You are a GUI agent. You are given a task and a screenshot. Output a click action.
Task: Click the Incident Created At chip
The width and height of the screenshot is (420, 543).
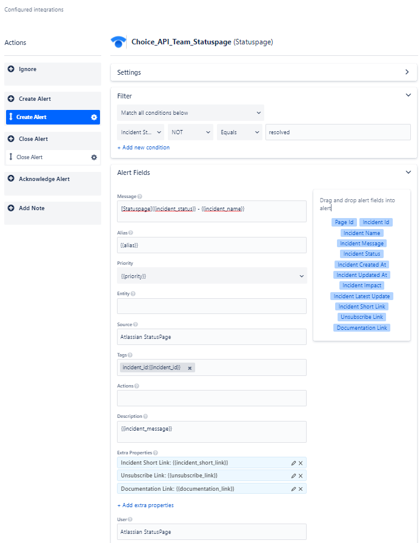(x=362, y=265)
